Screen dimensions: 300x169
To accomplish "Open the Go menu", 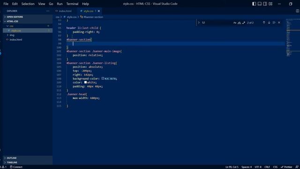I will point(51,4).
